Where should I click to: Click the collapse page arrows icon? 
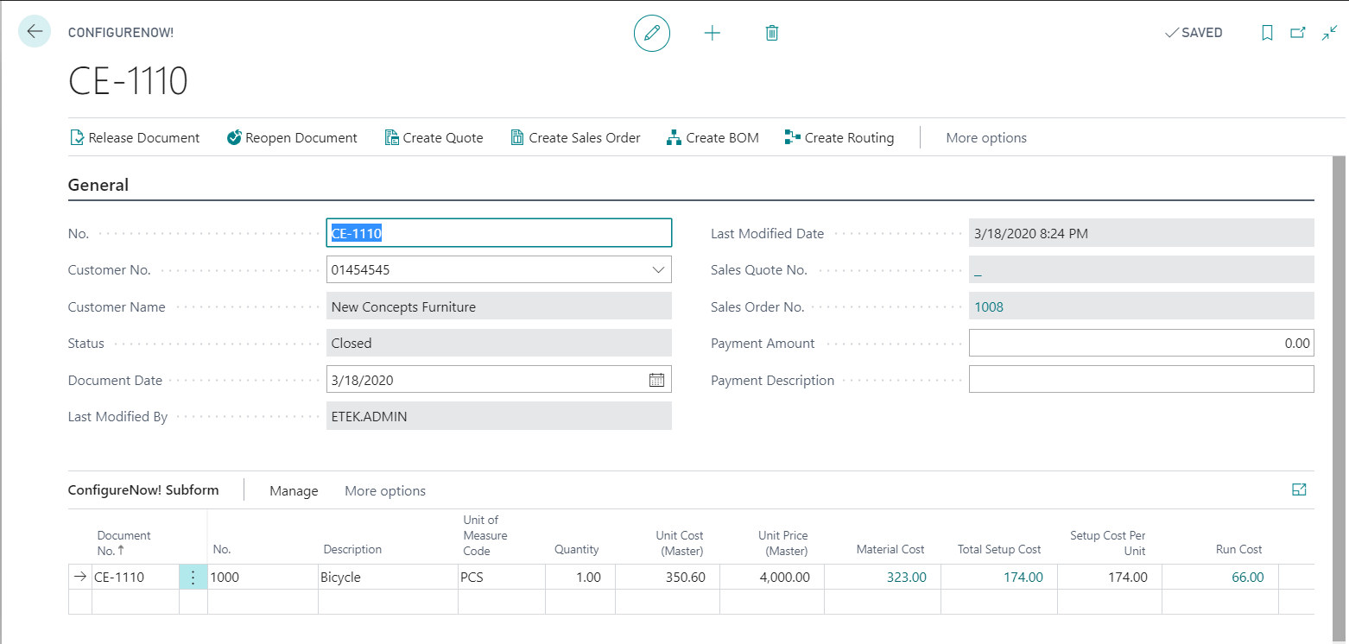[x=1329, y=33]
